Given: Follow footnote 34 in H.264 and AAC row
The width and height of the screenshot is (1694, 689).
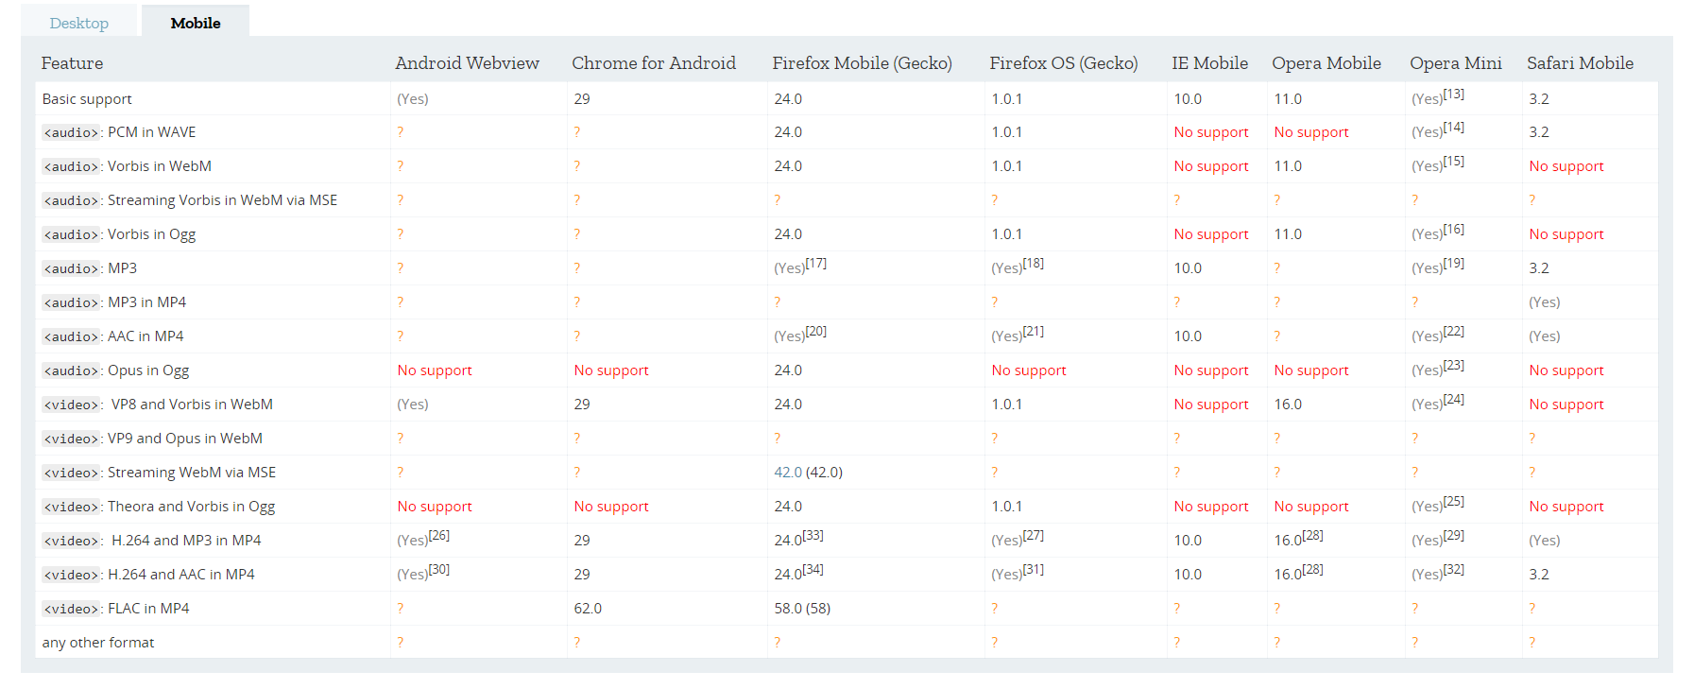Looking at the screenshot, I should (x=813, y=570).
